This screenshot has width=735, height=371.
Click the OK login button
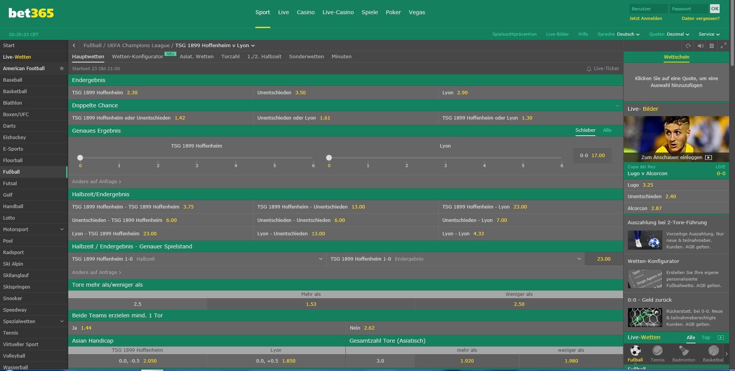[715, 8]
